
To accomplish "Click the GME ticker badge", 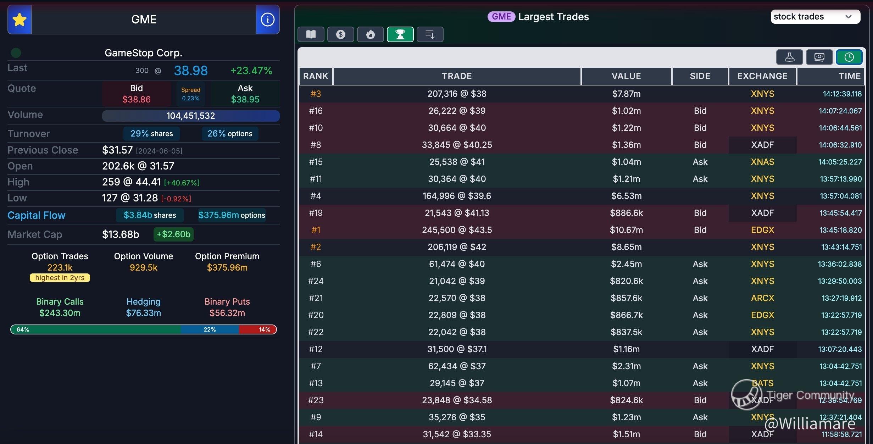I will coord(501,17).
